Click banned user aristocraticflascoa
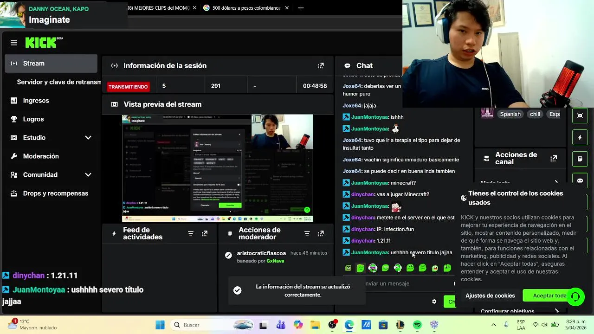This screenshot has height=334, width=594. click(261, 253)
